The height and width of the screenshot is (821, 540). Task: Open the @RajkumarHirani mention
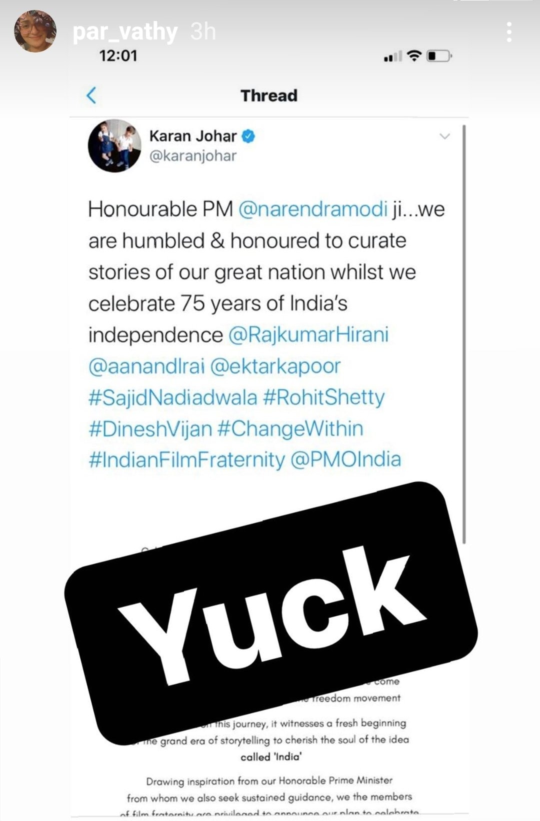point(308,334)
